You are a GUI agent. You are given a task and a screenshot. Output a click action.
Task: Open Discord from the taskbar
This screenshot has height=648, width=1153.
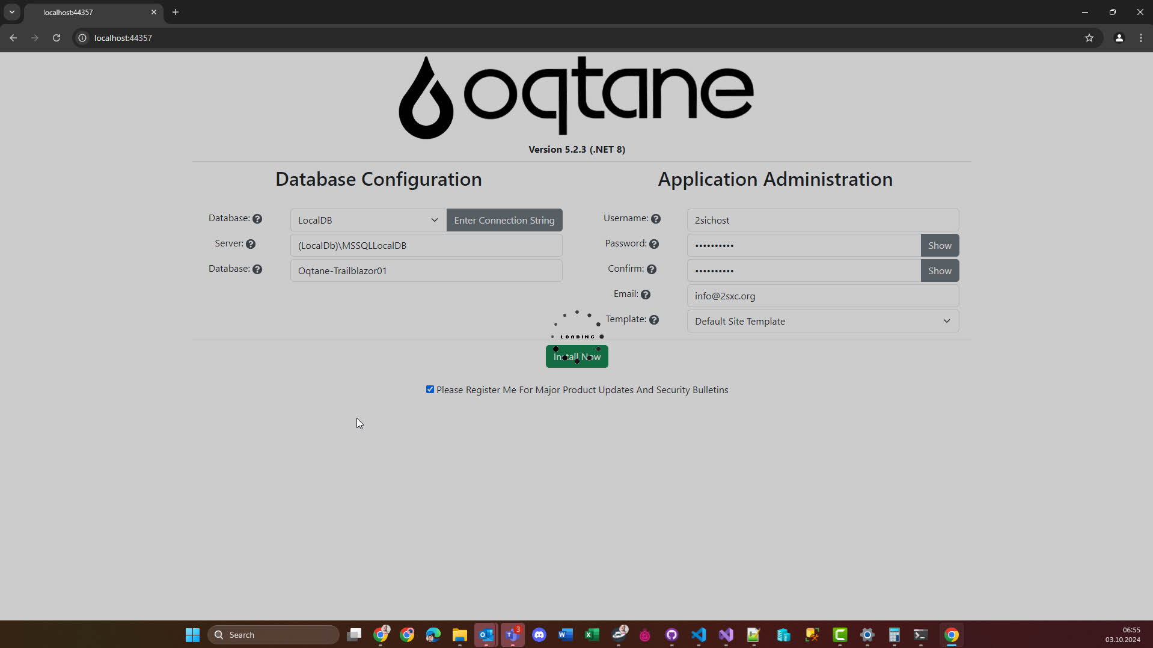click(539, 634)
